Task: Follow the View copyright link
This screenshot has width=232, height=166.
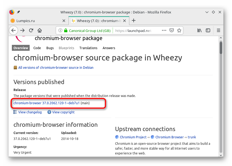Action: pos(63,112)
